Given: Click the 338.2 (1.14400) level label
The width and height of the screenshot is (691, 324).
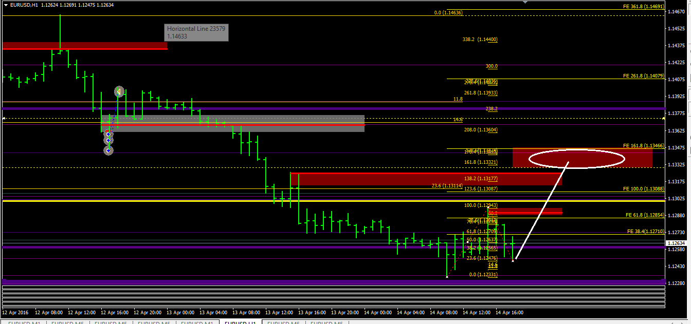Looking at the screenshot, I should click(x=480, y=40).
